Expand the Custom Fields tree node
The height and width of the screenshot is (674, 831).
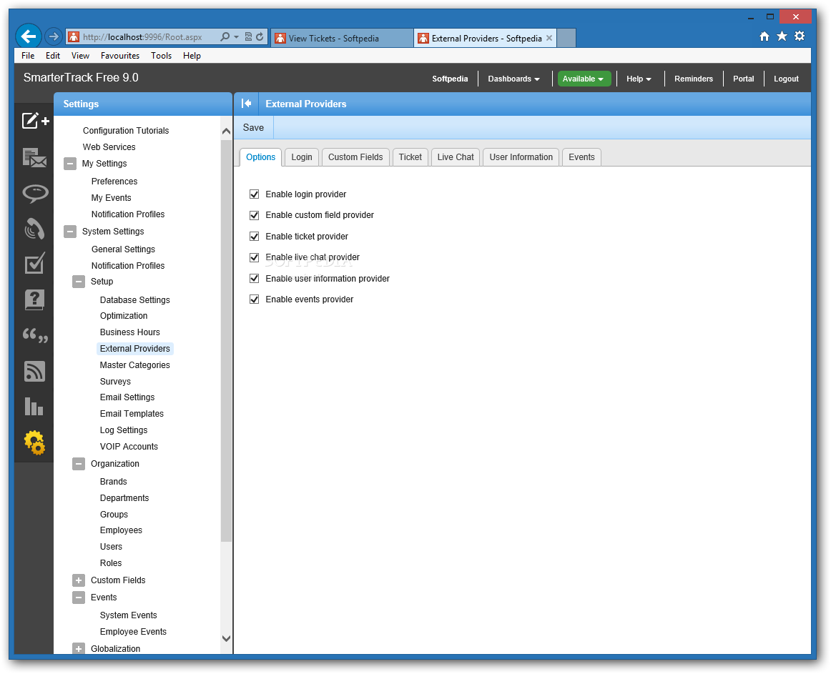79,581
